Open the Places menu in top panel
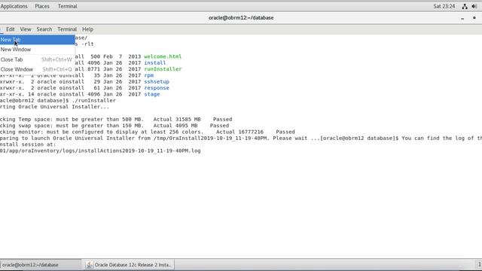Image resolution: width=482 pixels, height=271 pixels. click(42, 6)
